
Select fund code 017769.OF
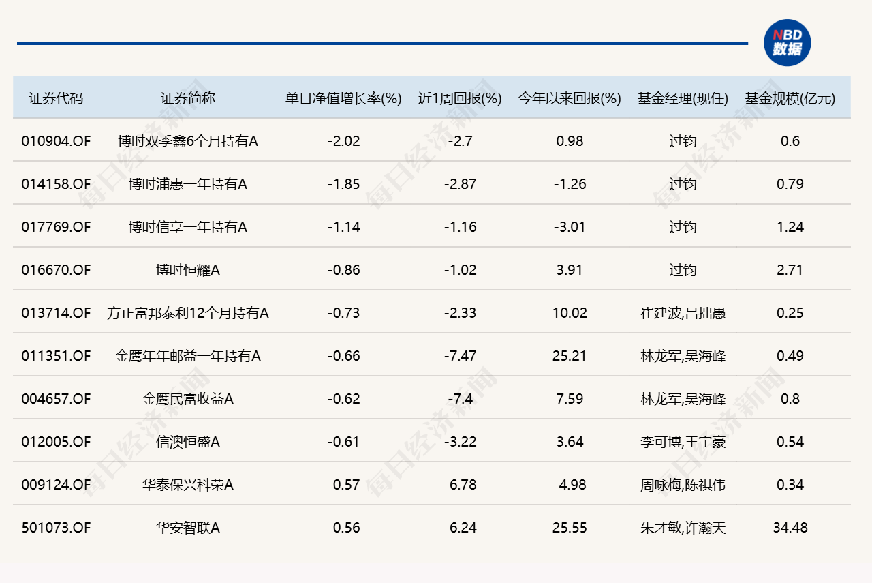(56, 227)
